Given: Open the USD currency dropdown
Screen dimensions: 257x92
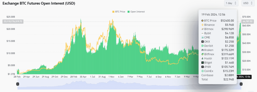Looking at the screenshot, I should click(x=248, y=3).
